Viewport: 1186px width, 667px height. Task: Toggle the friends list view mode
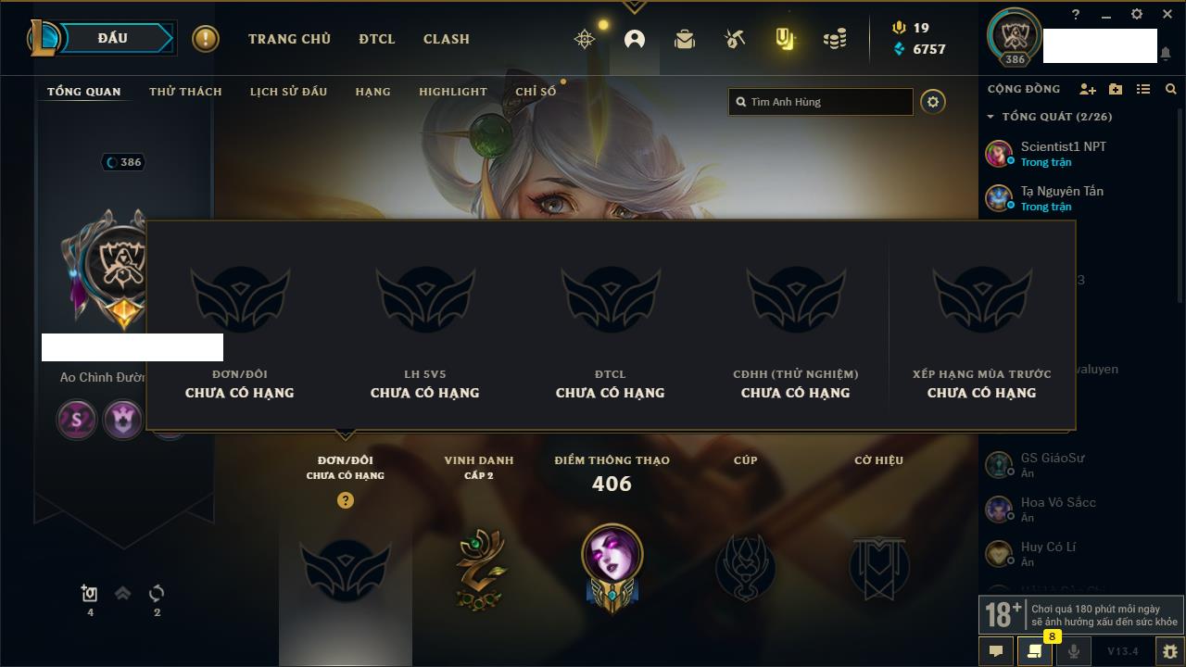coord(1143,89)
